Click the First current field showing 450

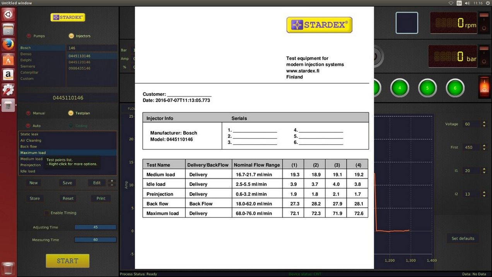(x=472, y=147)
